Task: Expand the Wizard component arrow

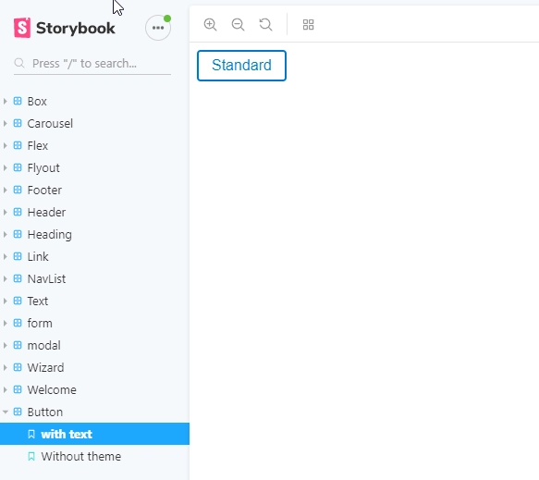Action: pyautogui.click(x=5, y=367)
